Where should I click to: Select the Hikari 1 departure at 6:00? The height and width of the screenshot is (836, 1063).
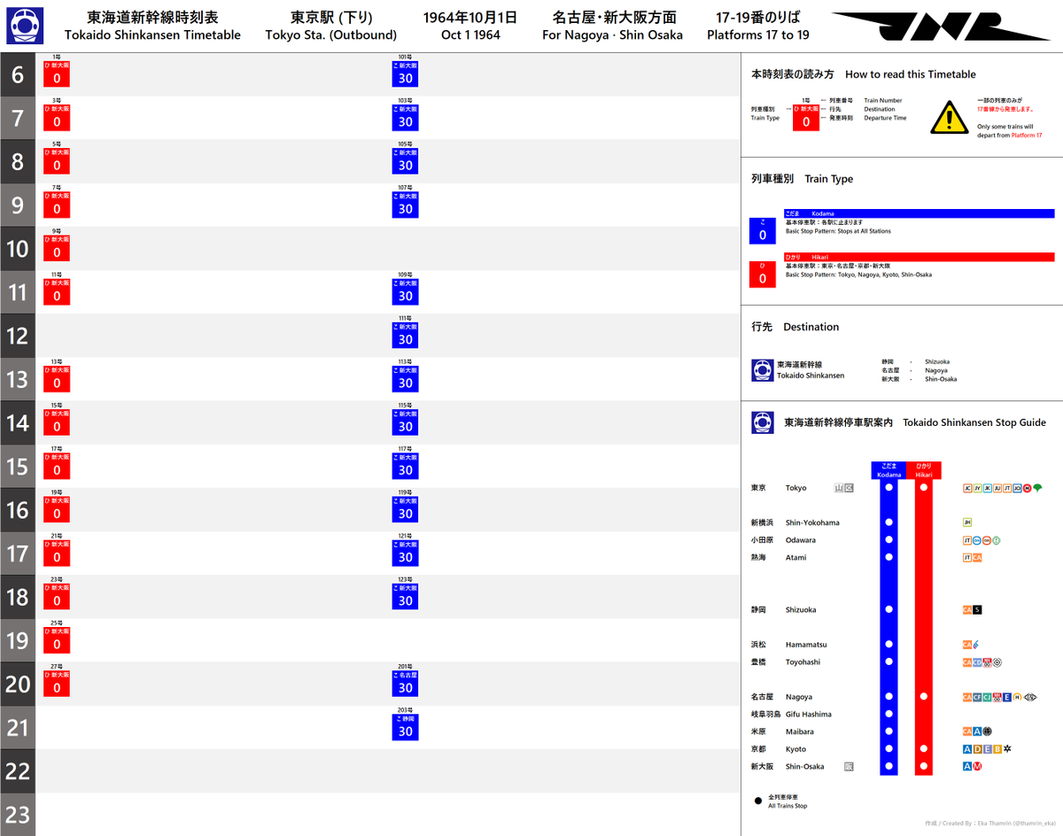pos(57,74)
